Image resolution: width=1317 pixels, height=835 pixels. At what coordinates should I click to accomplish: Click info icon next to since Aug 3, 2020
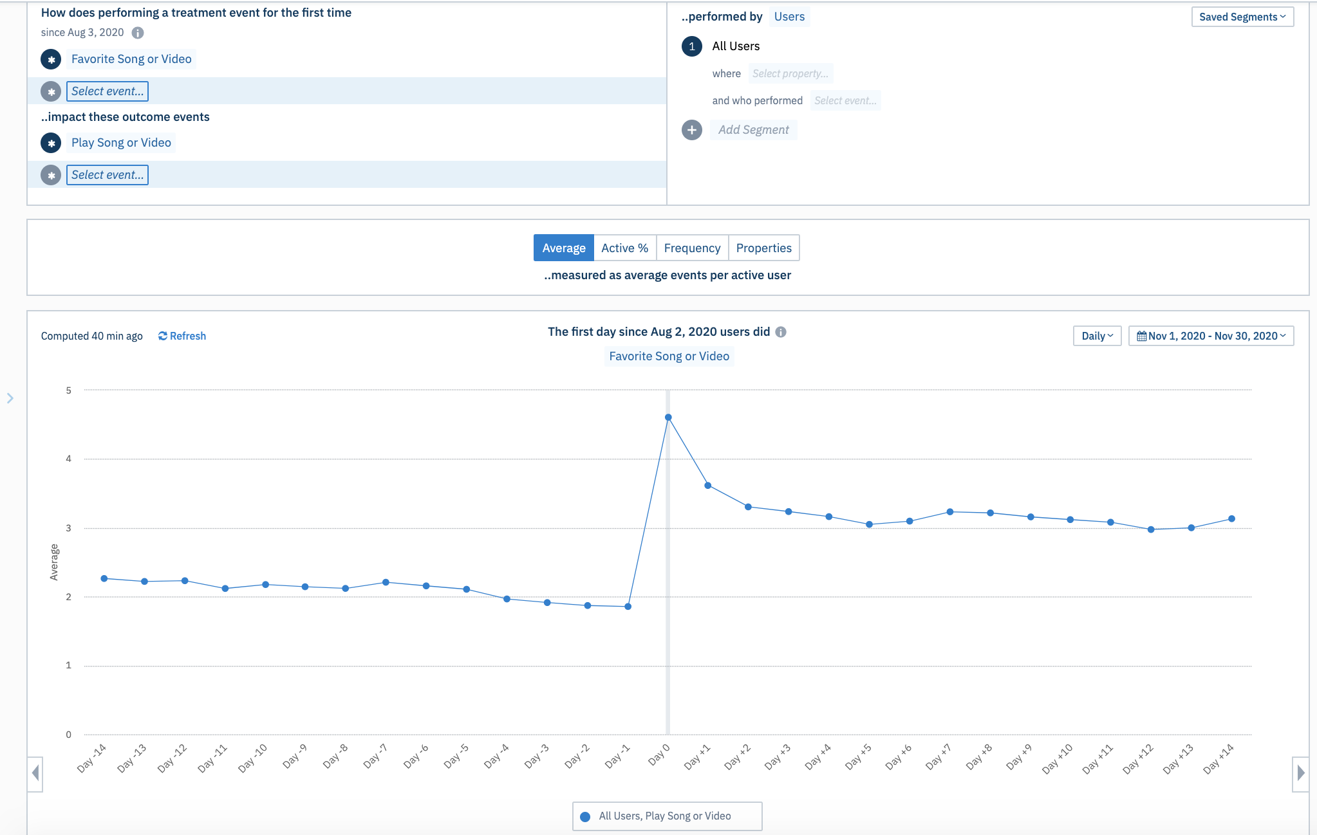[x=138, y=33]
